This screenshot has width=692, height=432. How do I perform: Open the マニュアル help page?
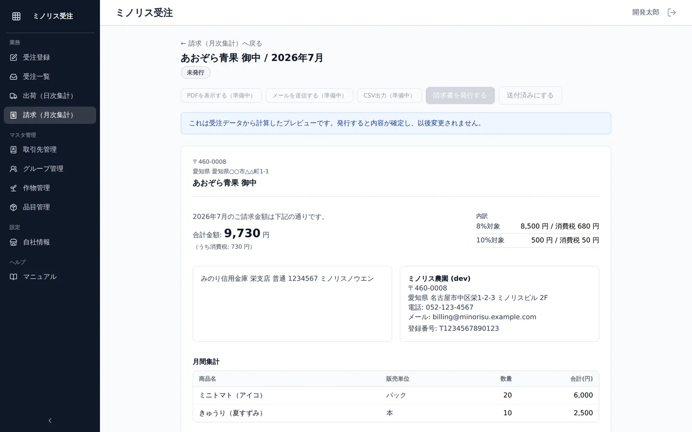(x=50, y=277)
